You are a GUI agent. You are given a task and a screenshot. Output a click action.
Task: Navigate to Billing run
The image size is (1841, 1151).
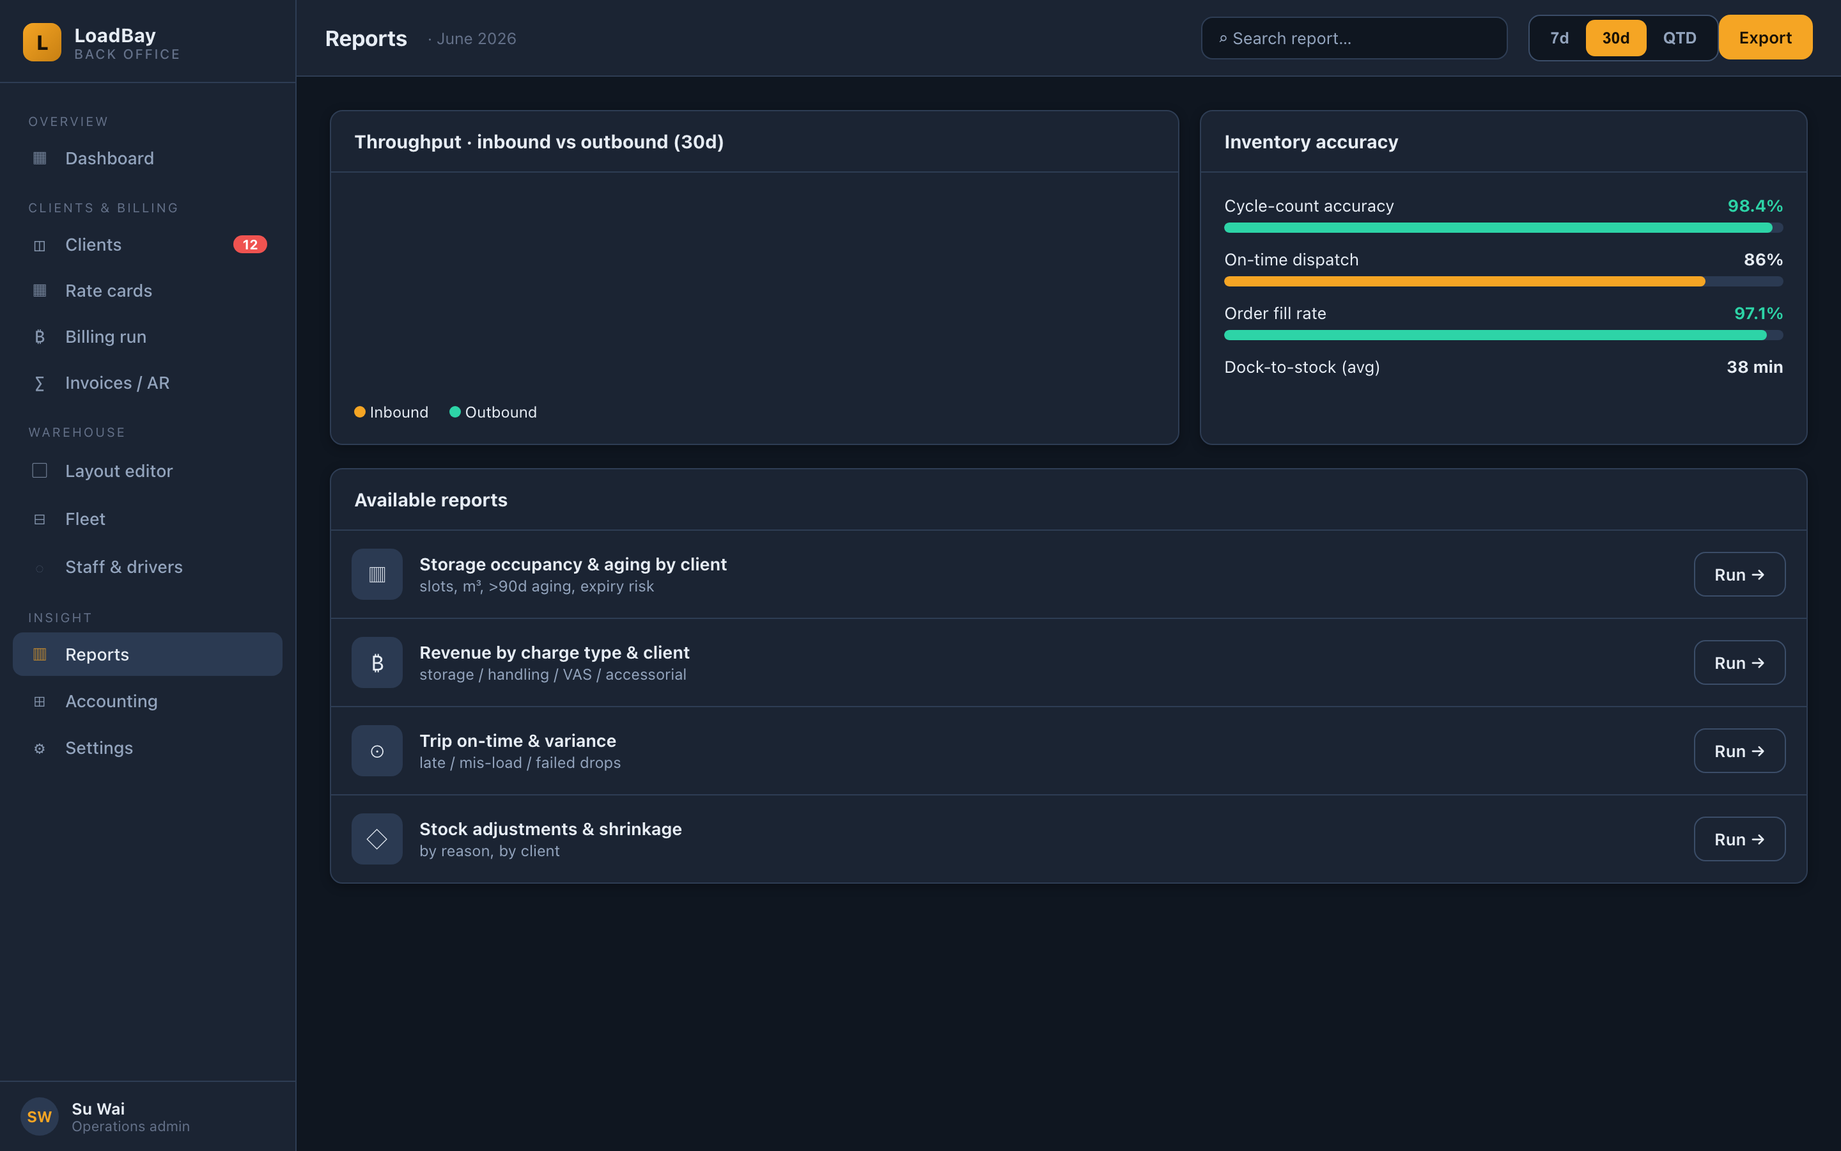pos(148,336)
